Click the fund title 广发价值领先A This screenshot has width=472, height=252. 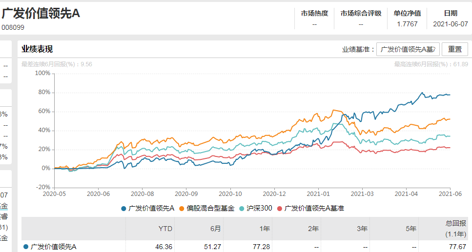coord(41,14)
